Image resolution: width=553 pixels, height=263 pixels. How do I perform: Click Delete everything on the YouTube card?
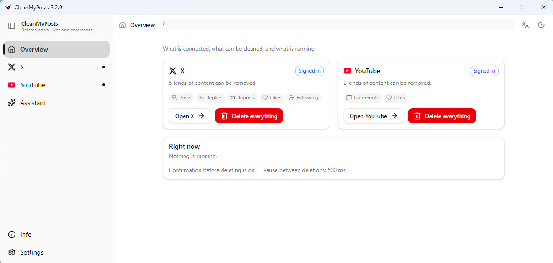(442, 116)
